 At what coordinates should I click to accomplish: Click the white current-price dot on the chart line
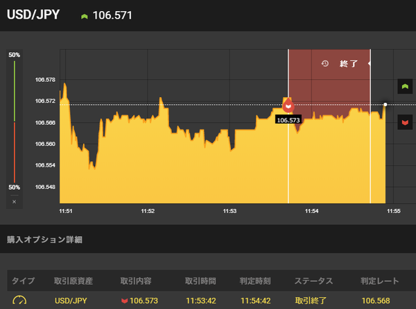click(x=385, y=104)
